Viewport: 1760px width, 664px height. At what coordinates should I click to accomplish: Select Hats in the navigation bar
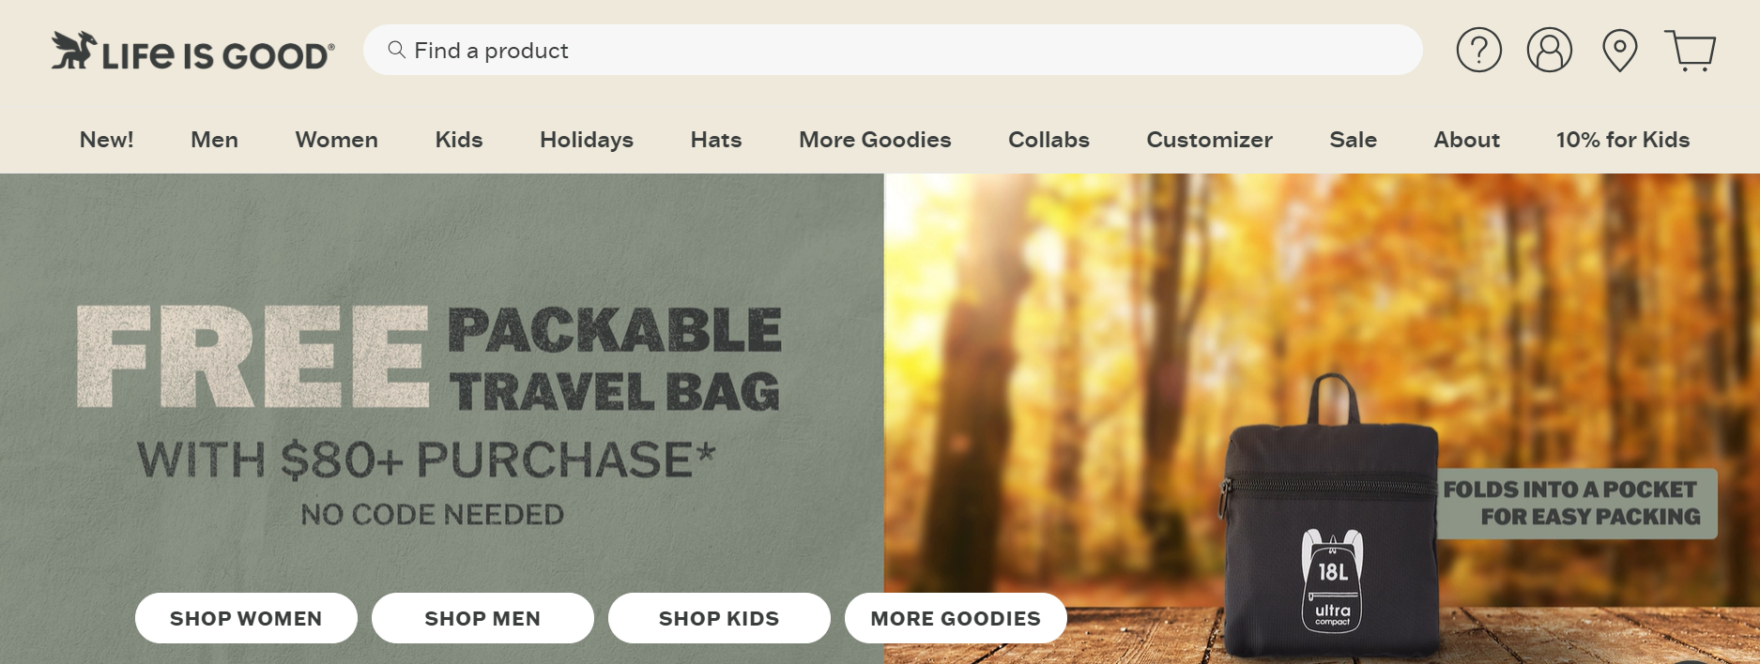[x=715, y=140]
